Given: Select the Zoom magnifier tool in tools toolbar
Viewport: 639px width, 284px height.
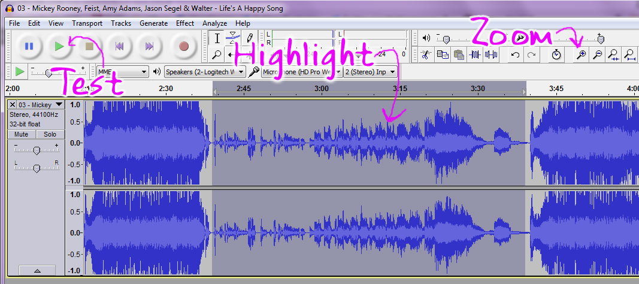Looking at the screenshot, I should (x=217, y=54).
